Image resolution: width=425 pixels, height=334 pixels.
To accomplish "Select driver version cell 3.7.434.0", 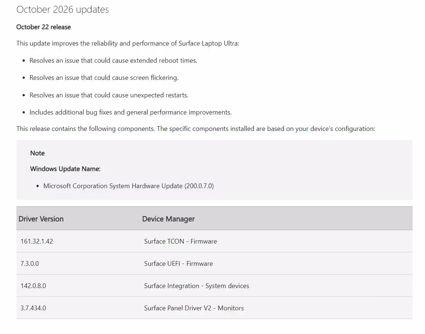I will tap(33, 308).
